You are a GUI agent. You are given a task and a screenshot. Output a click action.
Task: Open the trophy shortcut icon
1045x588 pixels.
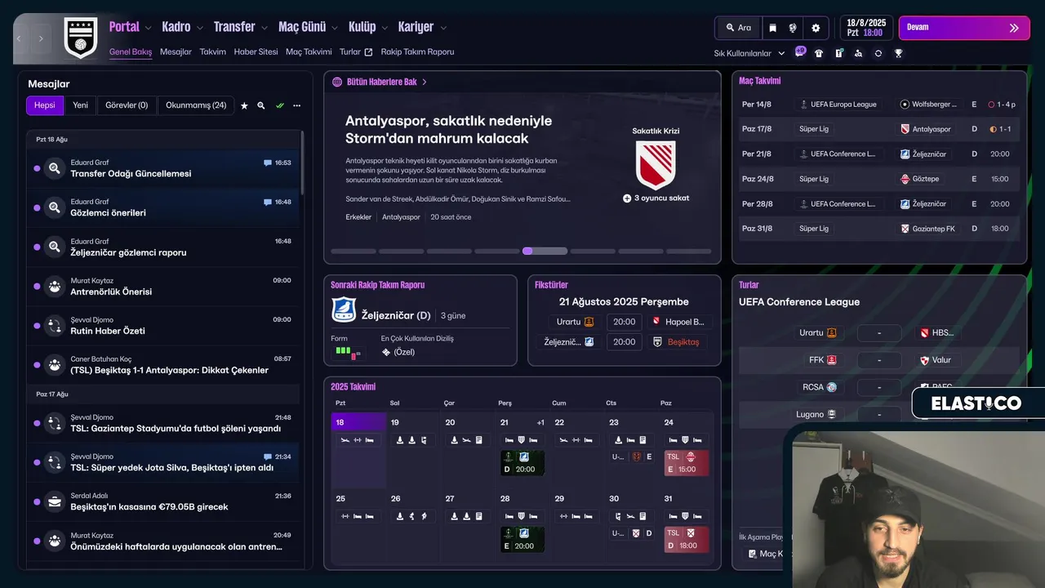coord(898,53)
